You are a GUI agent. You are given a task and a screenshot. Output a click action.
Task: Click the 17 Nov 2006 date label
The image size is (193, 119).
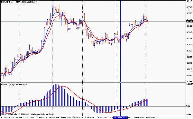point(42,118)
